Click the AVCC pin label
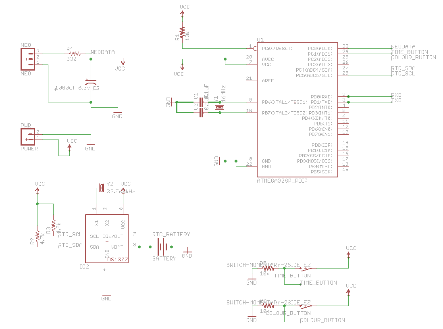This screenshot has width=443, height=329. [x=268, y=59]
